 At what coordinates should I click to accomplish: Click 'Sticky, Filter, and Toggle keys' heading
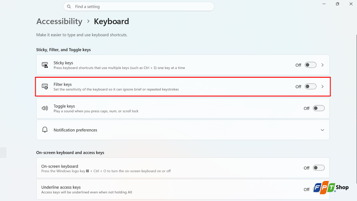[63, 50]
